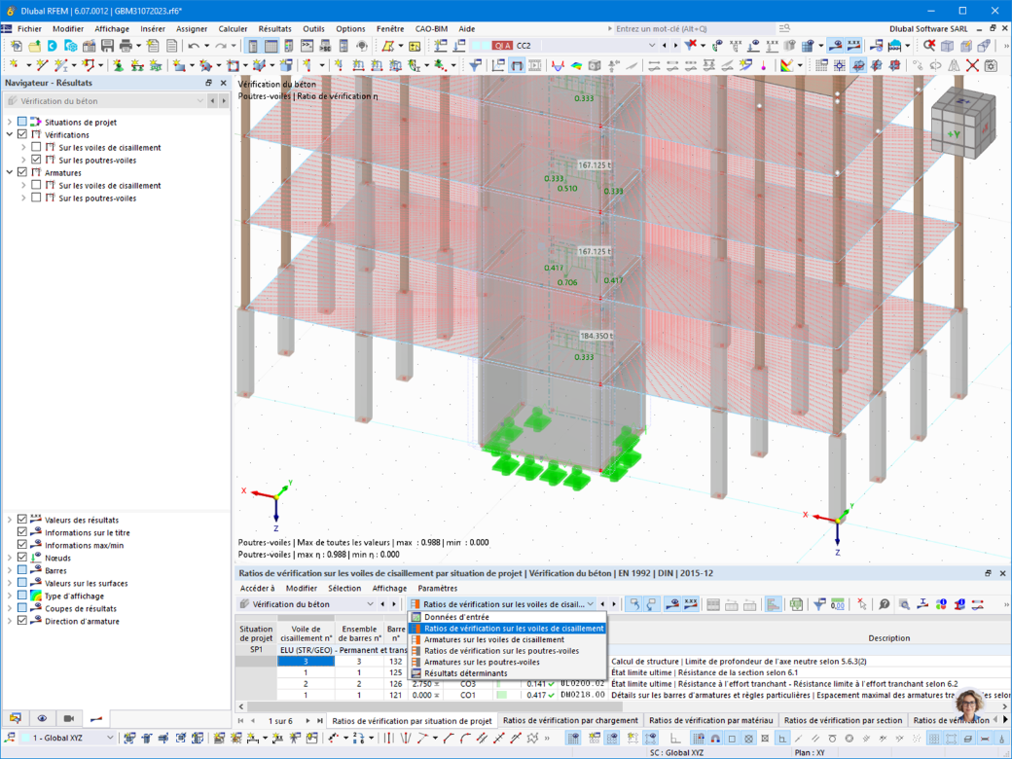Switch to Ratios de vérification par chargement tab

pos(570,720)
